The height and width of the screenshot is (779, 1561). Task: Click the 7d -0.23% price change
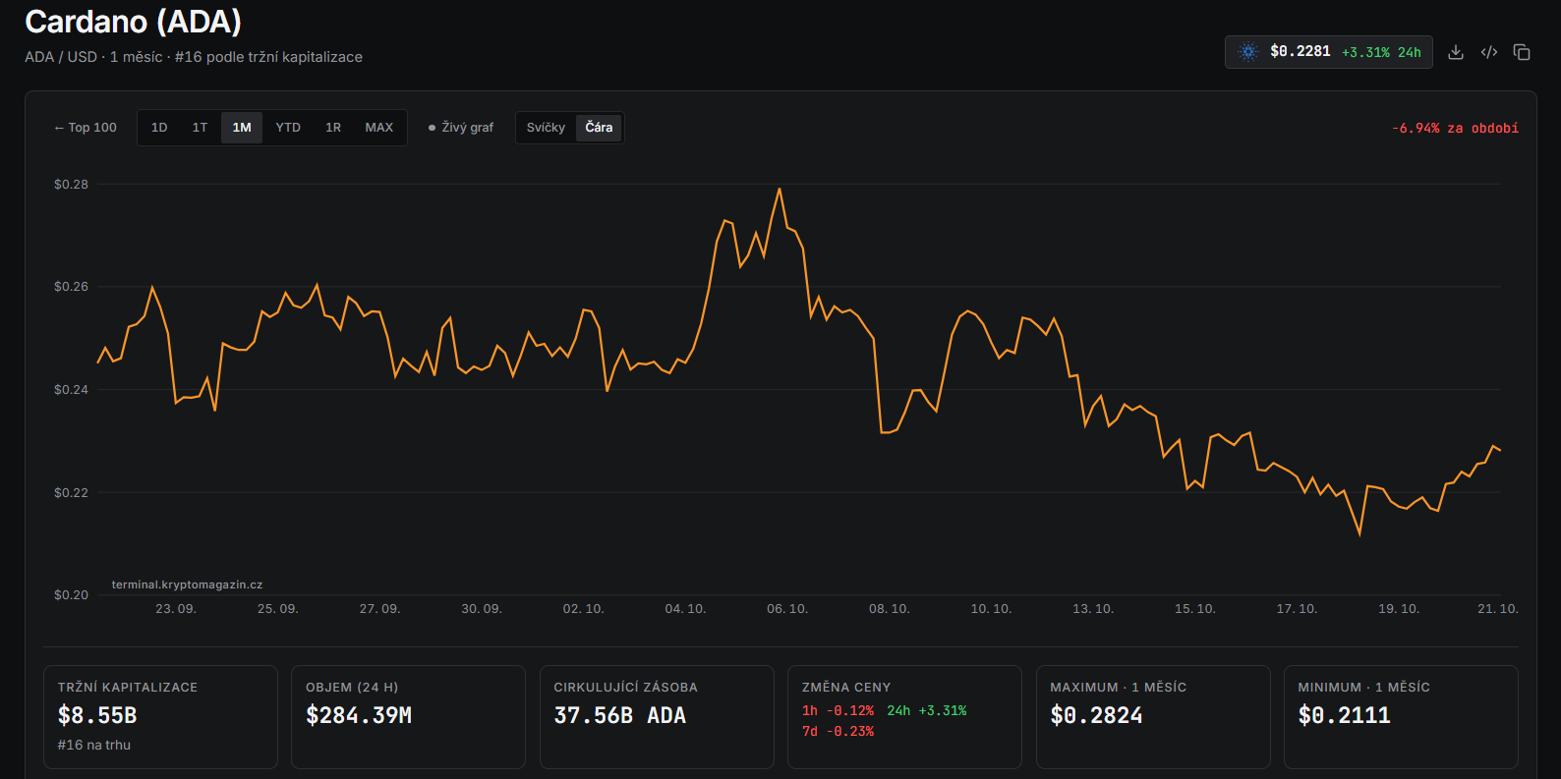coord(838,731)
